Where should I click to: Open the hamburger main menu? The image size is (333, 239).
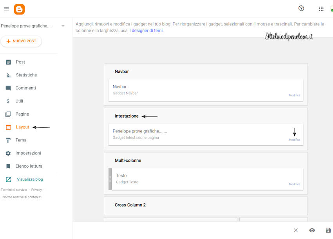click(x=6, y=9)
